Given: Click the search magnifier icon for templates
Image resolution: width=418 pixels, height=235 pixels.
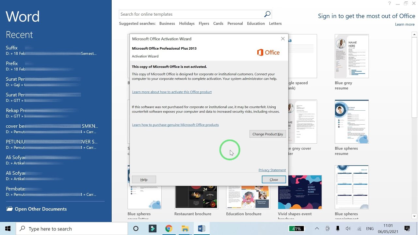Looking at the screenshot, I should click(x=267, y=14).
